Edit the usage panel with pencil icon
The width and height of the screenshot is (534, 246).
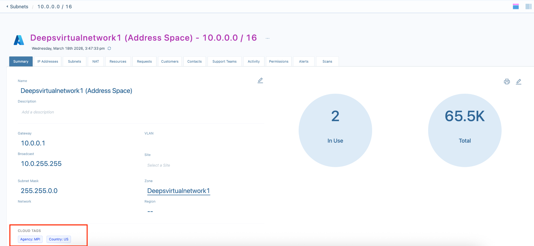(x=519, y=82)
